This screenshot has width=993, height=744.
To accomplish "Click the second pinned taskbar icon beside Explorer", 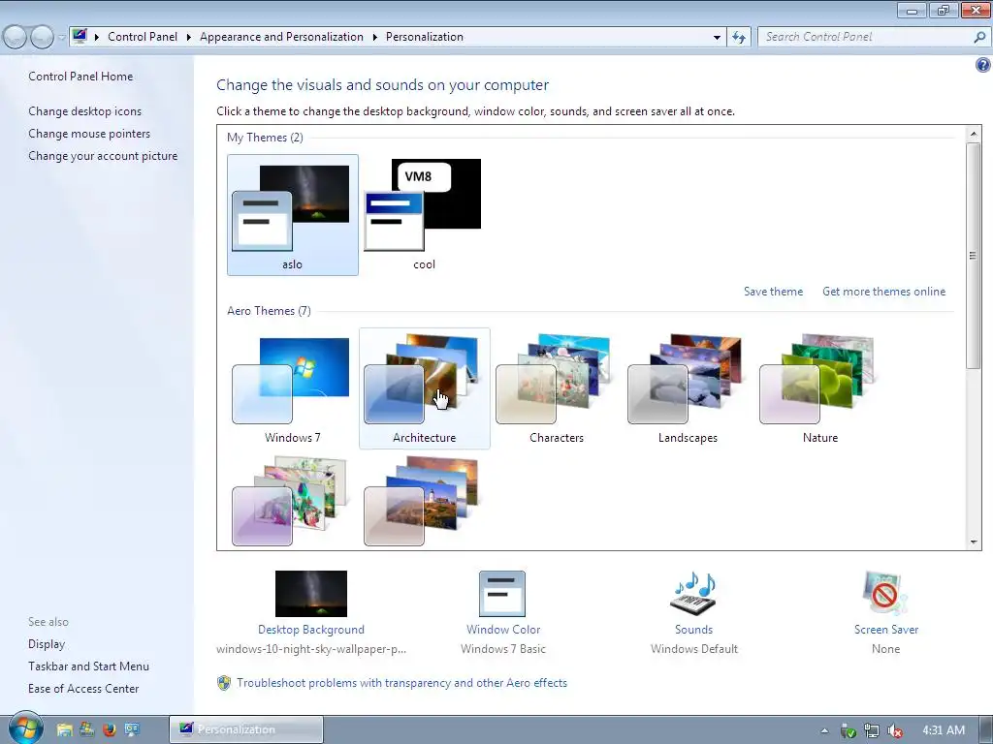I will click(86, 730).
